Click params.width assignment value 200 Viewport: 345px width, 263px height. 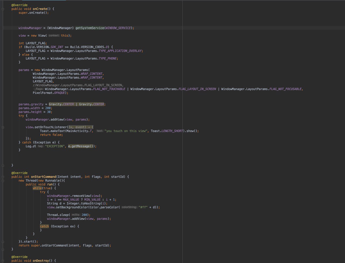(x=48, y=108)
